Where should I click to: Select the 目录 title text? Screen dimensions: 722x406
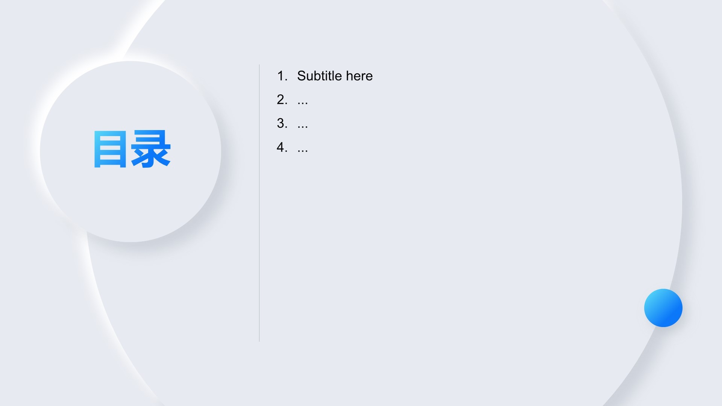click(132, 149)
